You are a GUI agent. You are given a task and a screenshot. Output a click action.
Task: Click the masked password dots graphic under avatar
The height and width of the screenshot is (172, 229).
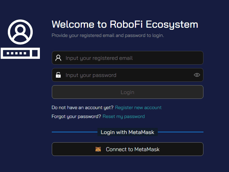pyautogui.click(x=16, y=53)
